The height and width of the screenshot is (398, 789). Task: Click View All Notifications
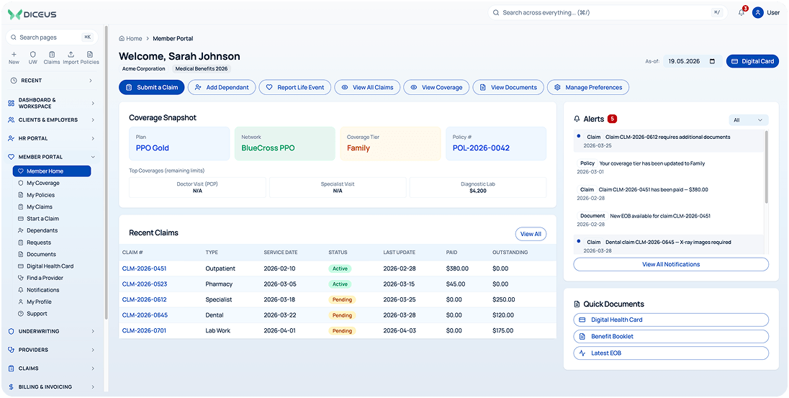671,264
